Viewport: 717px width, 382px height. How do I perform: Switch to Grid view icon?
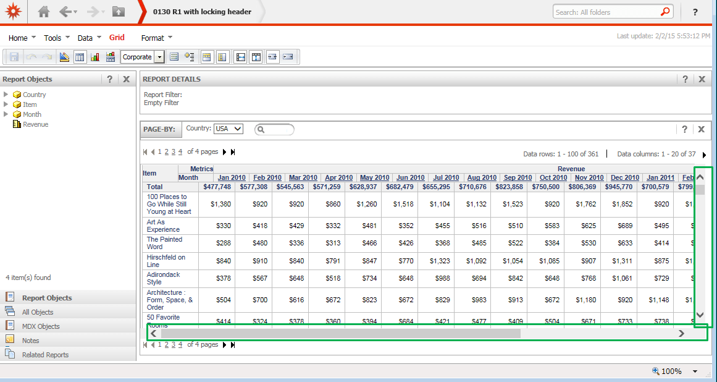pyautogui.click(x=80, y=57)
